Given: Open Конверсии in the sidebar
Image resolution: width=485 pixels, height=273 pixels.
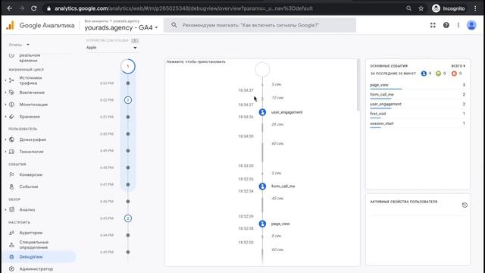Looking at the screenshot, I should point(30,174).
